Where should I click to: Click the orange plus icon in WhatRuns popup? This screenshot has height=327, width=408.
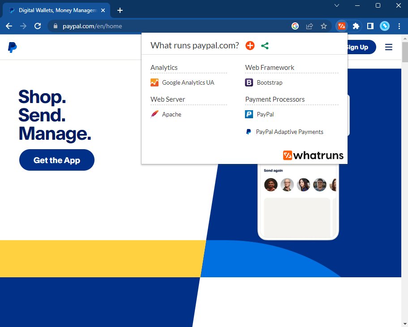click(x=250, y=46)
